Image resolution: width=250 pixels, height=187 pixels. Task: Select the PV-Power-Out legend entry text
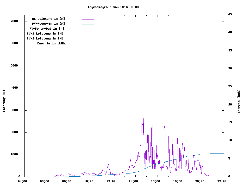(x=47, y=29)
